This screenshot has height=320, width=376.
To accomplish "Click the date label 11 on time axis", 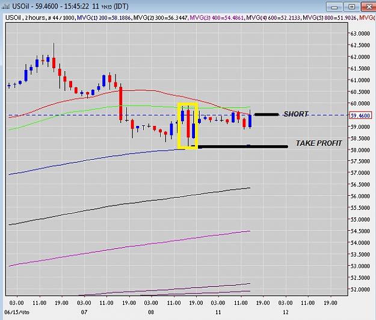I will click(218, 312).
